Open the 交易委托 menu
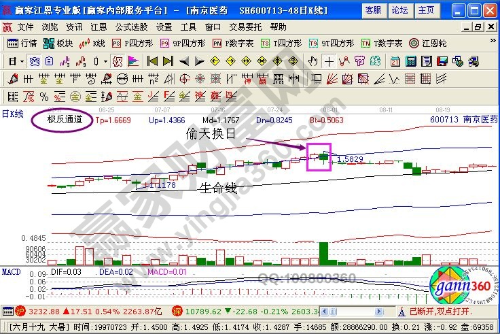Image resolution: width=500 pixels, height=334 pixels. click(245, 27)
